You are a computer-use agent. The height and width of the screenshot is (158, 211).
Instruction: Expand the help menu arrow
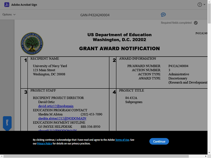204,5
